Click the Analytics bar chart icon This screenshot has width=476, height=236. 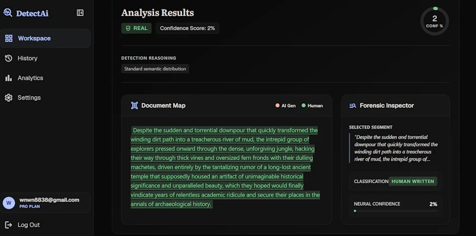8,78
